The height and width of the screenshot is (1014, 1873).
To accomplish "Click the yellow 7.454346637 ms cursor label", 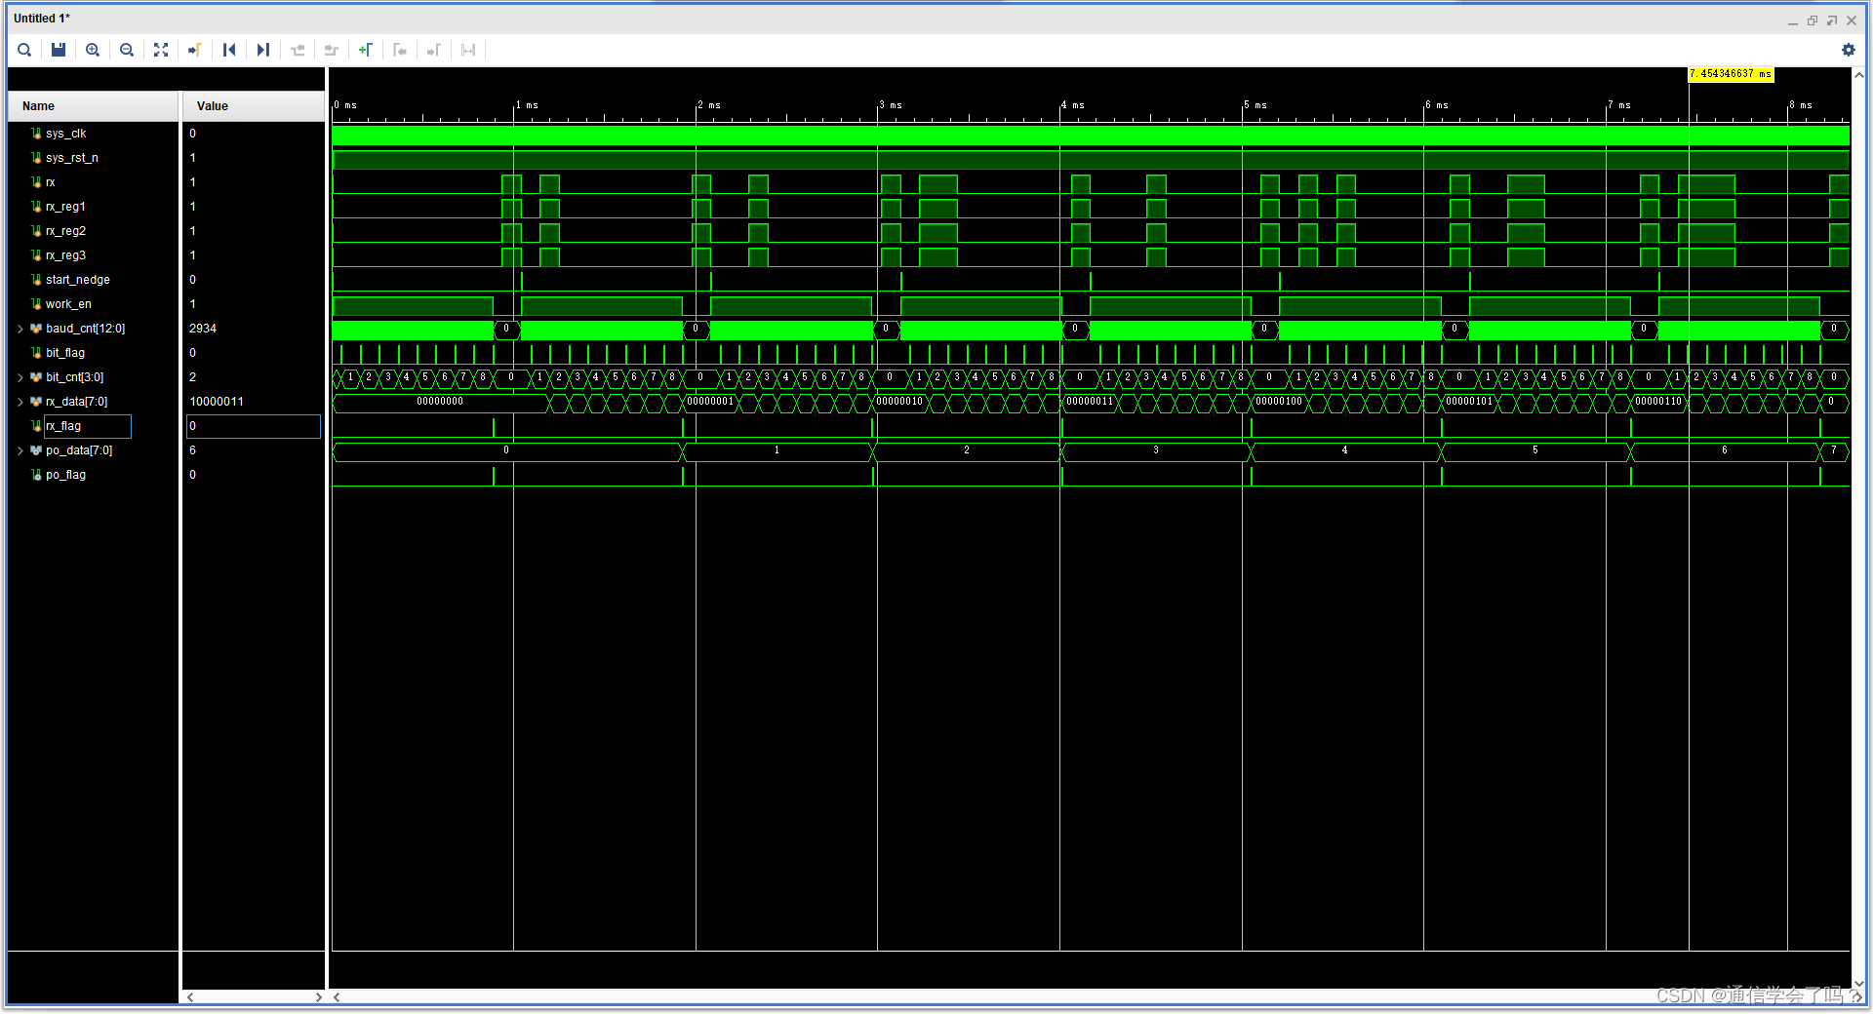I will tap(1731, 74).
